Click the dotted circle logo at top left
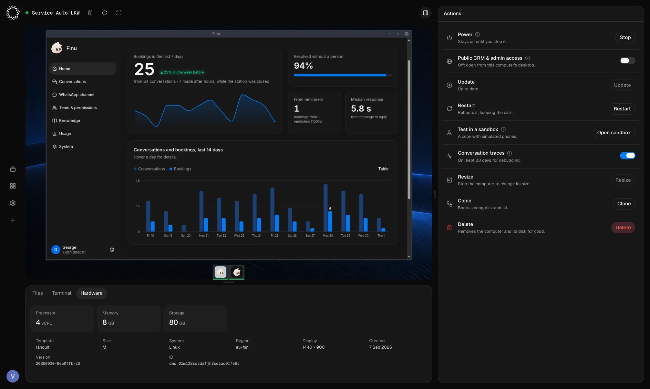Image resolution: width=650 pixels, height=389 pixels. [13, 13]
